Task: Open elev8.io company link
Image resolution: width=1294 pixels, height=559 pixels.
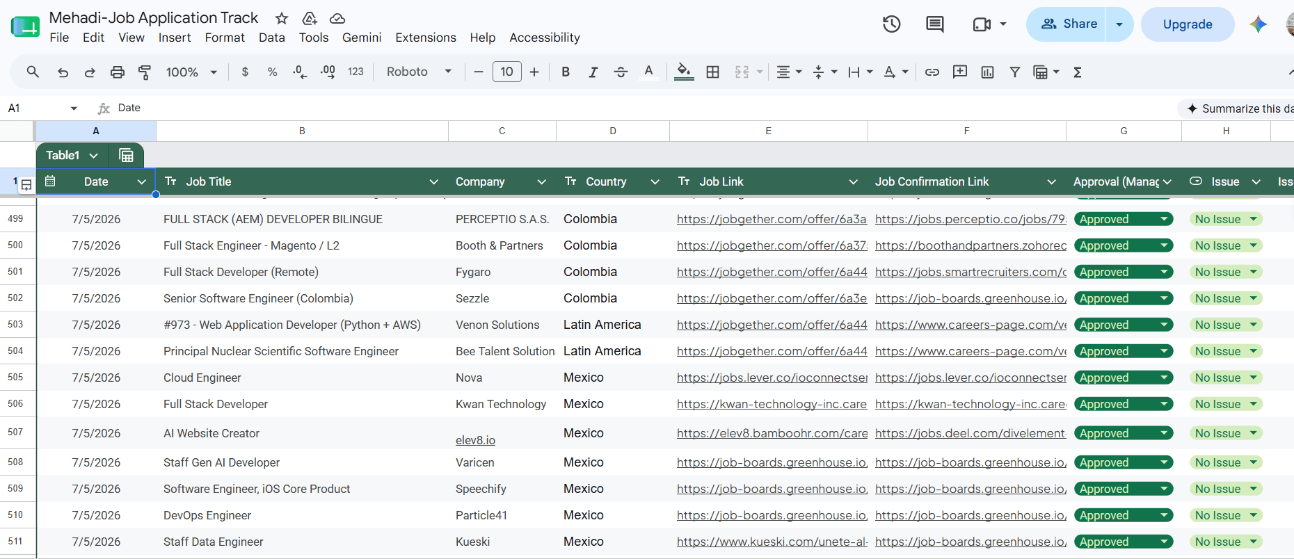Action: pos(475,440)
